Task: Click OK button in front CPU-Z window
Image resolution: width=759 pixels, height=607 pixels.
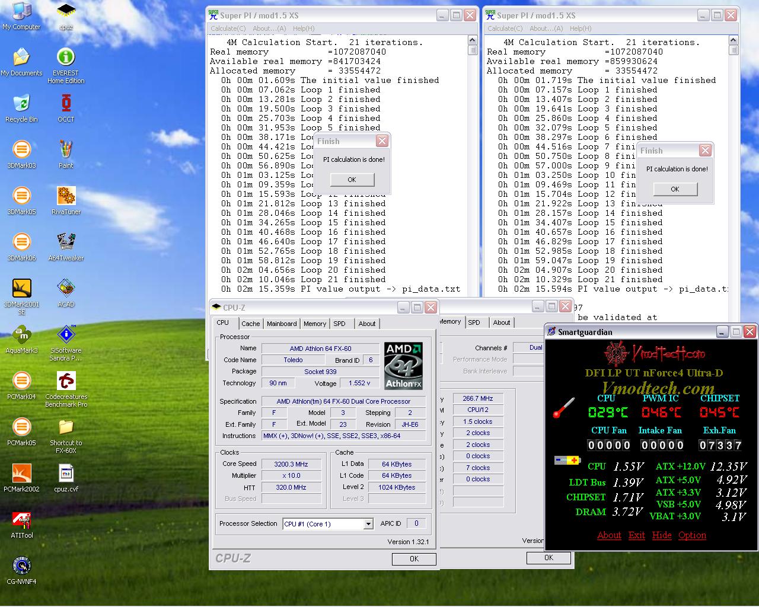Action: (x=414, y=558)
